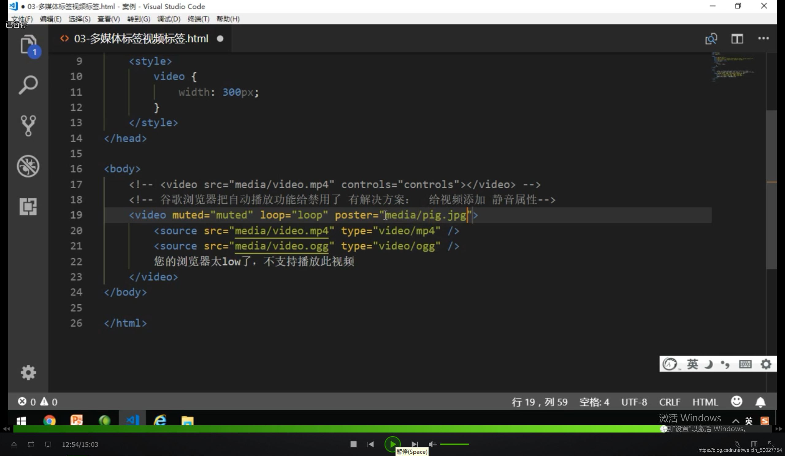Click the player volume slider
This screenshot has height=456, width=785.
[454, 444]
